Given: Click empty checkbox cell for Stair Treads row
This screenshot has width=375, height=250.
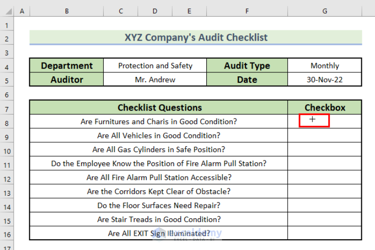Looking at the screenshot, I should [325, 219].
